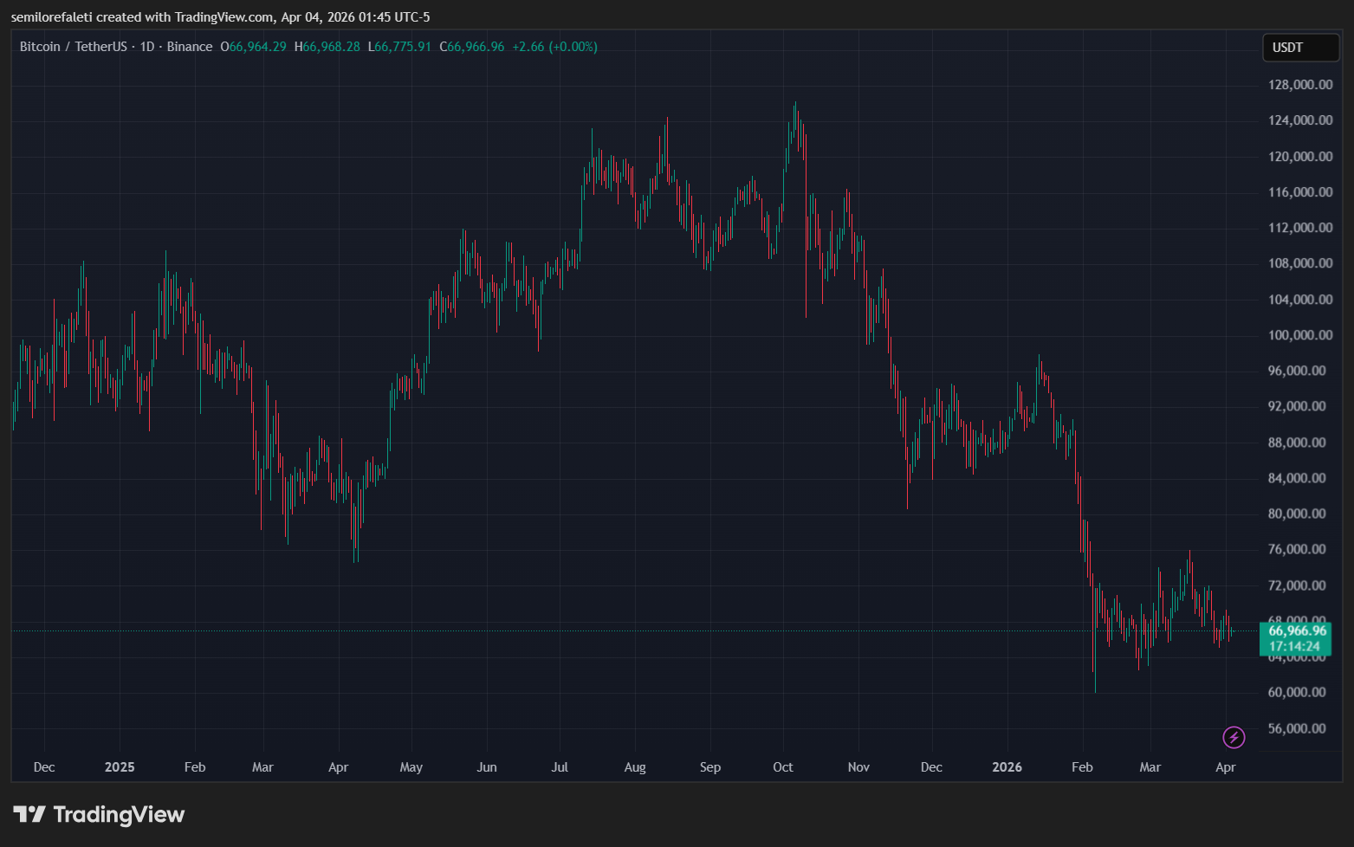Viewport: 1354px width, 847px height.
Task: Click the Binance exchange label
Action: click(189, 47)
